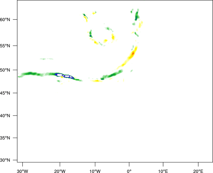Click the 20°E longitude label
213x173 pixels.
click(198, 171)
